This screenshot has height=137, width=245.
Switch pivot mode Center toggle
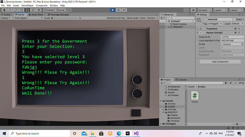(x=49, y=10)
